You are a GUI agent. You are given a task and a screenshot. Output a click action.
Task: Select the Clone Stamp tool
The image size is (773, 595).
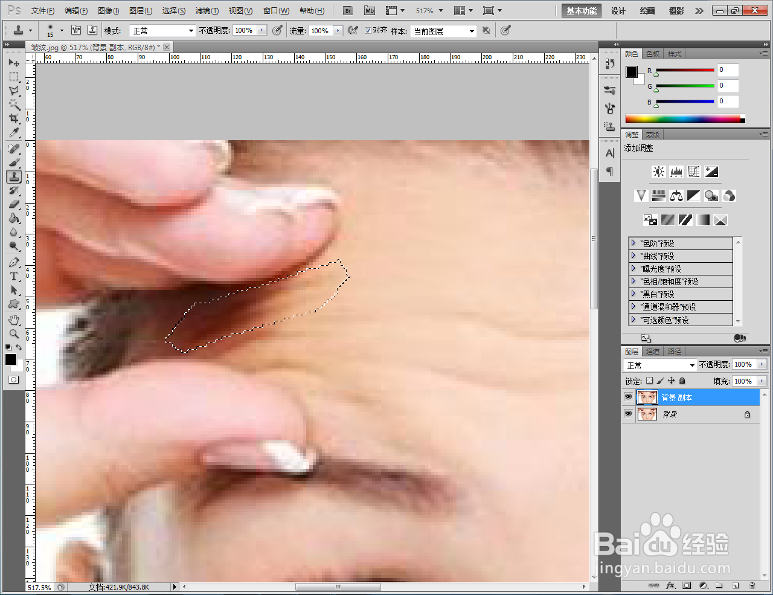14,176
